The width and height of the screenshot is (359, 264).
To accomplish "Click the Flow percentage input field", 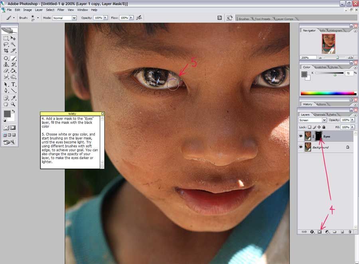I will click(124, 18).
